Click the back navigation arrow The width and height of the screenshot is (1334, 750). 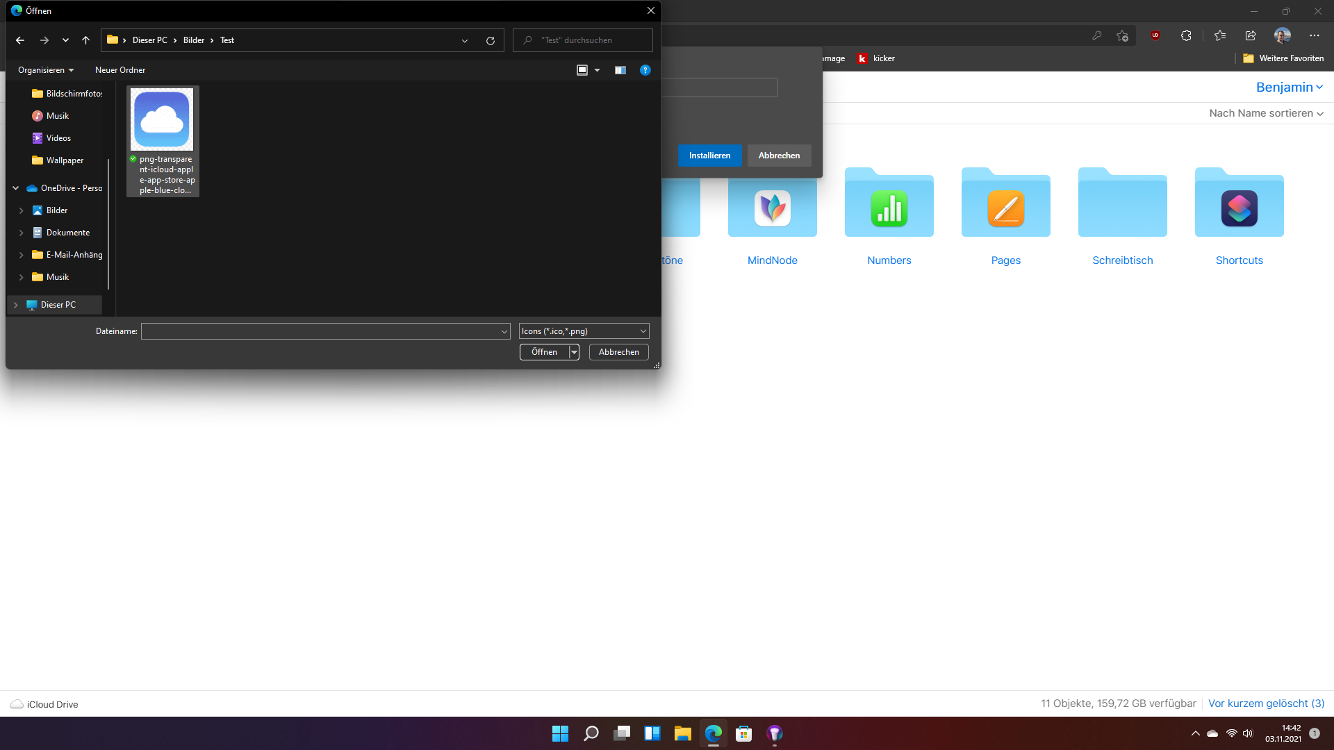pyautogui.click(x=20, y=40)
